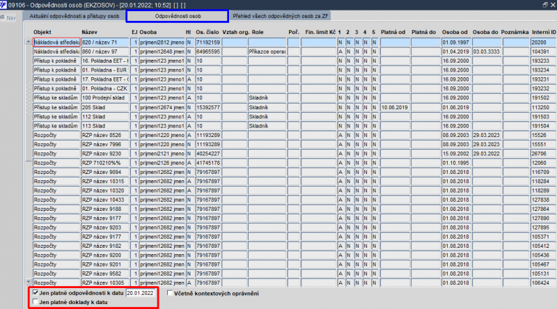Click the '860 / název 97' name cell
This screenshot has width=557, height=309.
(105, 51)
